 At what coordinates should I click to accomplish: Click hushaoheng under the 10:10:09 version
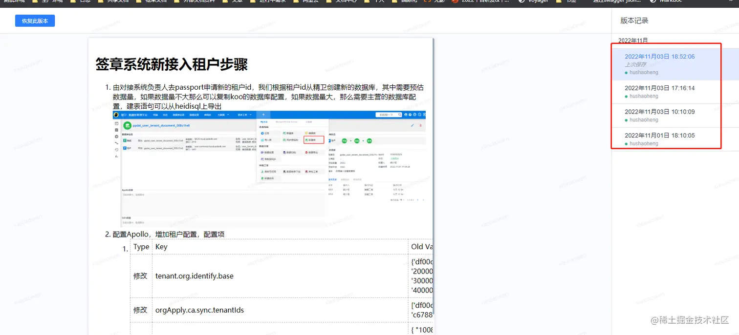644,120
